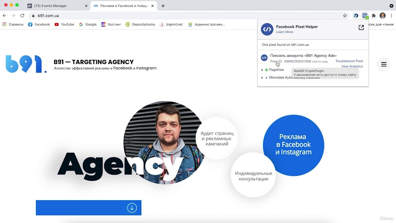Open Pixel Helper in a pop-out window

pyautogui.click(x=361, y=28)
